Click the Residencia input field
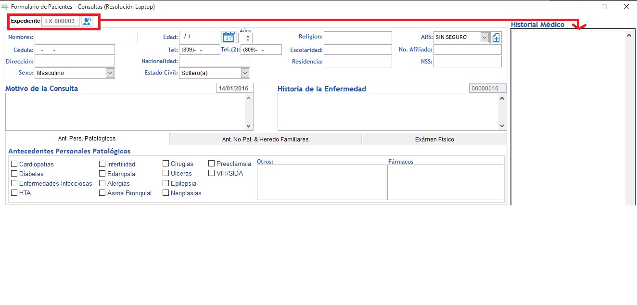Screen dimensions: 637x305 pos(358,62)
